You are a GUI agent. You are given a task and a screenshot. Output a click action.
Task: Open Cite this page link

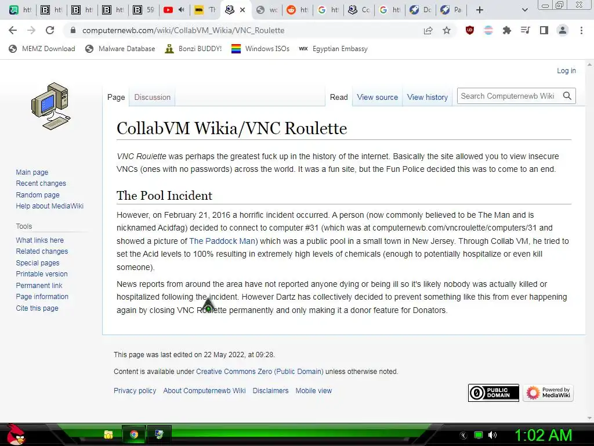click(37, 308)
